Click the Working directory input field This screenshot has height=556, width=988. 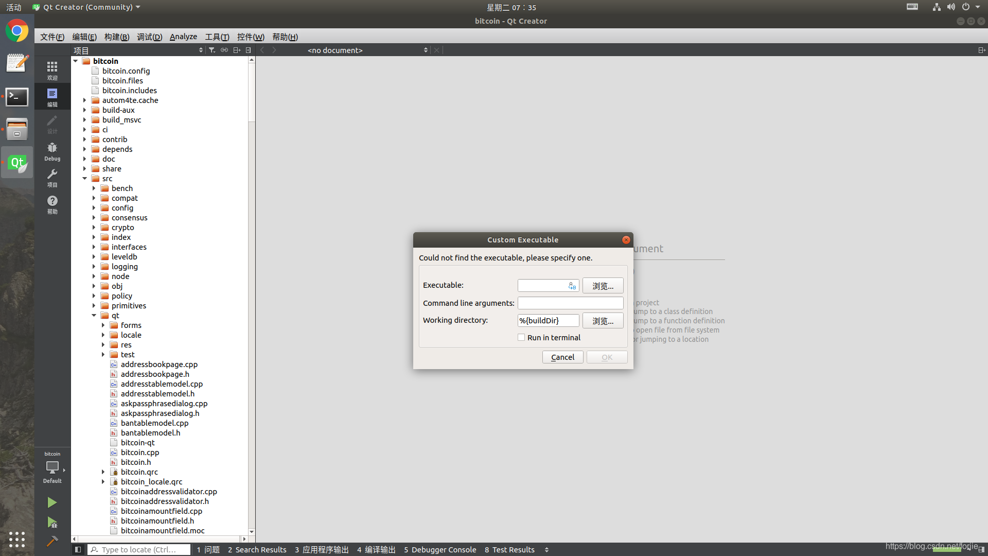point(548,320)
